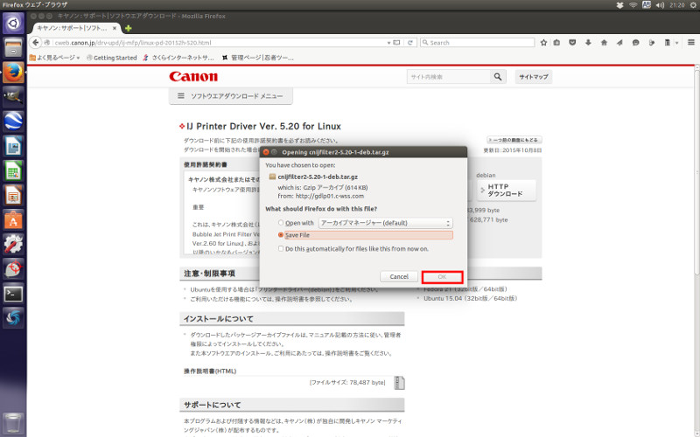
Task: Open the URL bar history dropdown arrow
Action: point(388,43)
